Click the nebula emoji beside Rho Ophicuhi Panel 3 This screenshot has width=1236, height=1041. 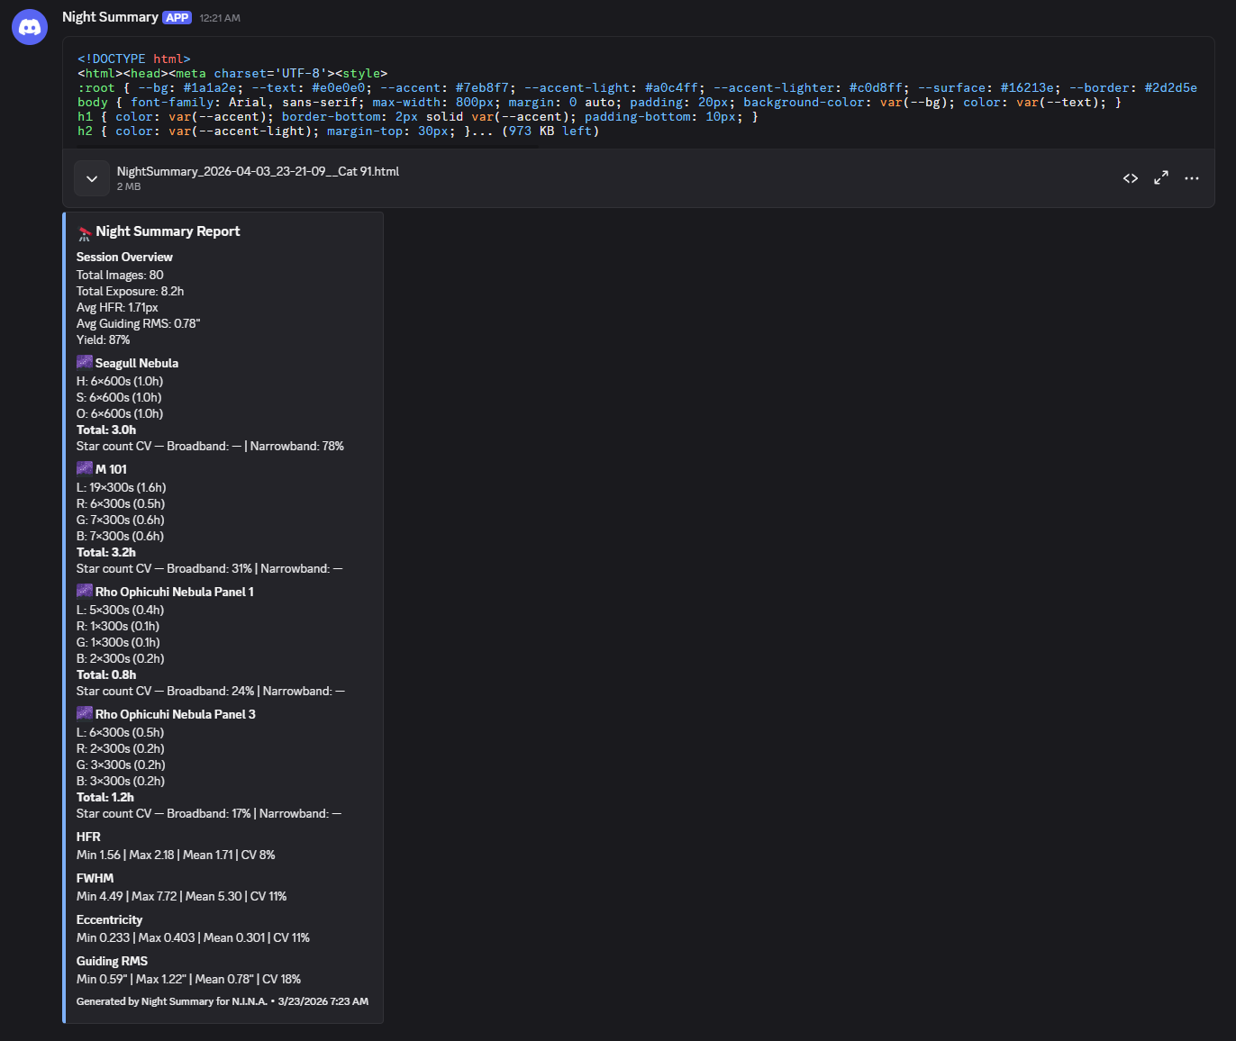84,713
